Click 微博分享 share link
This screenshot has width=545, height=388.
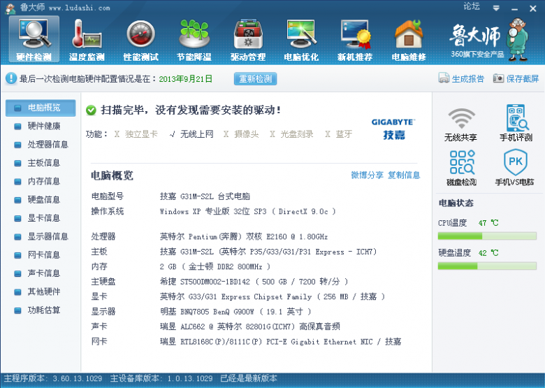click(x=367, y=175)
